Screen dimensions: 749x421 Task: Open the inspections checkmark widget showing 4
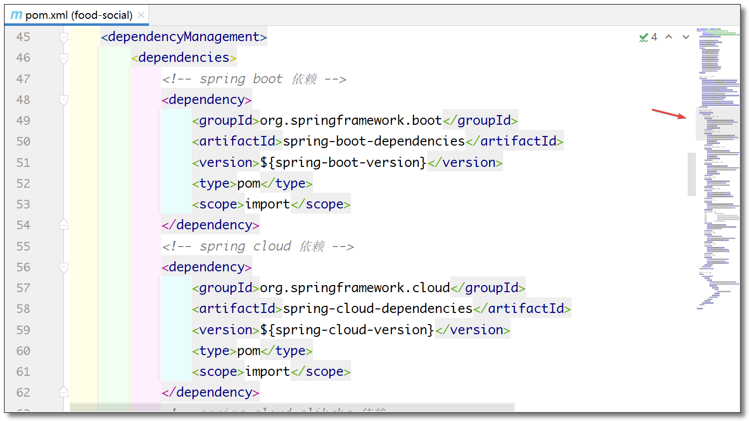[x=648, y=37]
